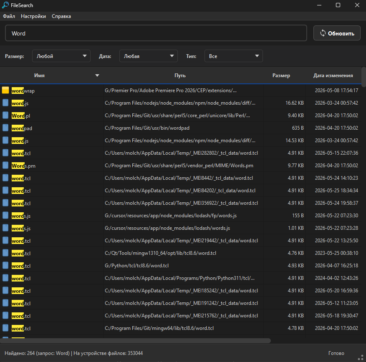The height and width of the screenshot is (362, 366).
Task: Open the Тип filter dropdown (Все)
Action: [x=233, y=56]
